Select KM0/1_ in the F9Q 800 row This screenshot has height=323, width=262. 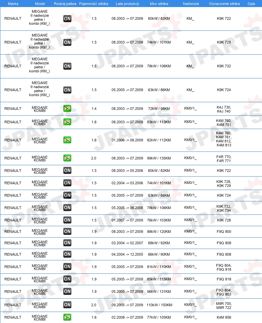[190, 231]
